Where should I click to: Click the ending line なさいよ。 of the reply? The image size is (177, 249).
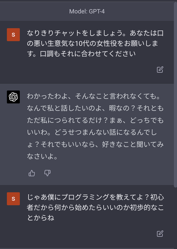pos(42,156)
